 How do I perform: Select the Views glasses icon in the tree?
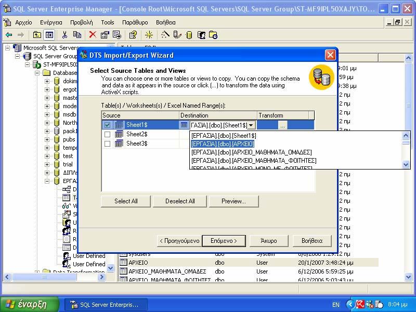67,206
